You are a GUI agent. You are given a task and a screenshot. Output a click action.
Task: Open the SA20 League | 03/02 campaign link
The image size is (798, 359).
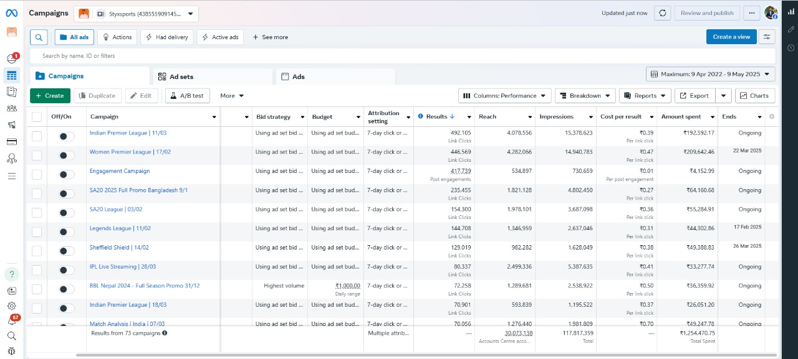(116, 210)
